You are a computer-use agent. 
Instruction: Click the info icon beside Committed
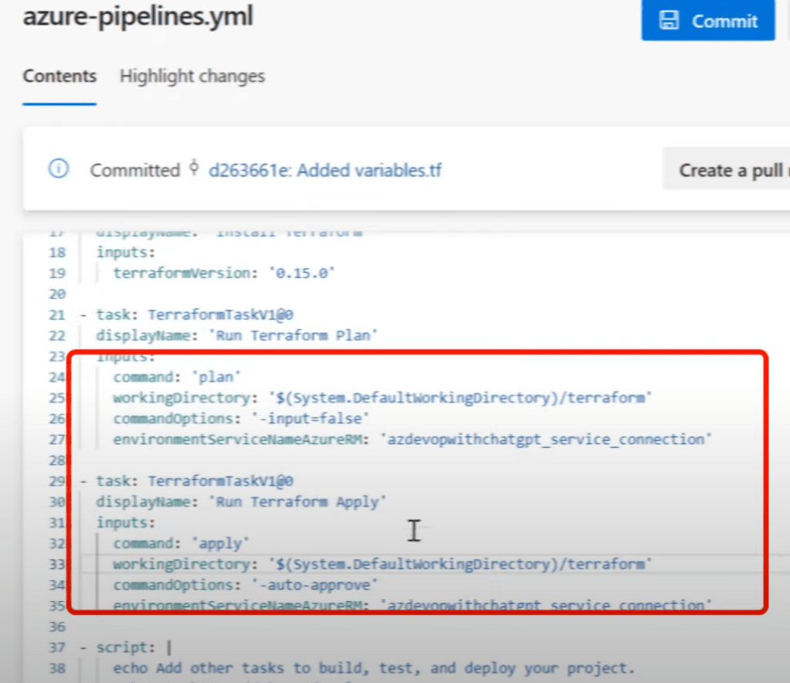(x=59, y=169)
